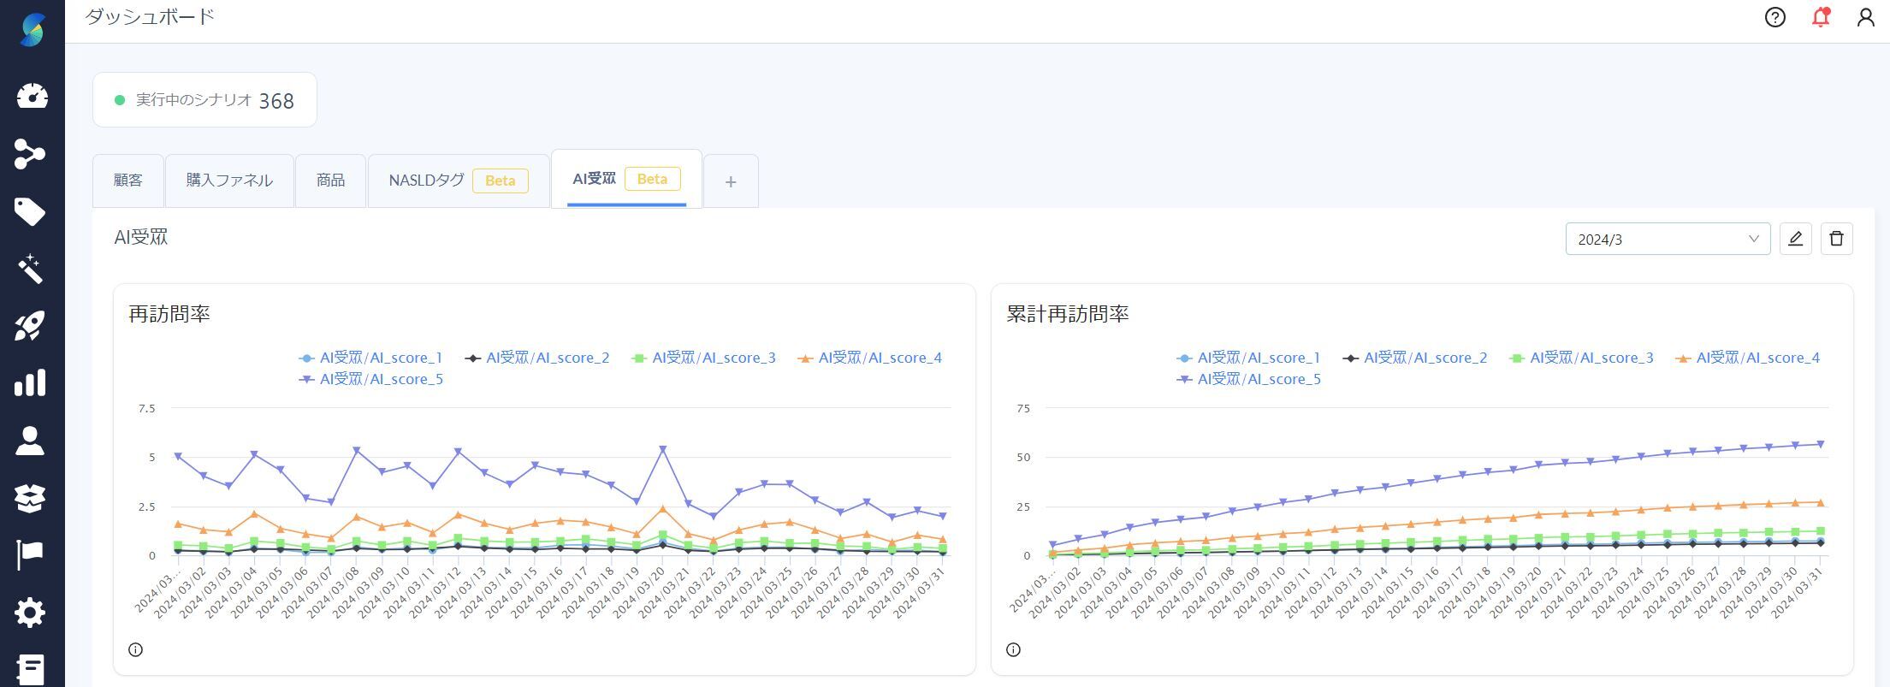Image resolution: width=1890 pixels, height=687 pixels.
Task: Expand the 2024/3 month dropdown
Action: pos(1667,240)
